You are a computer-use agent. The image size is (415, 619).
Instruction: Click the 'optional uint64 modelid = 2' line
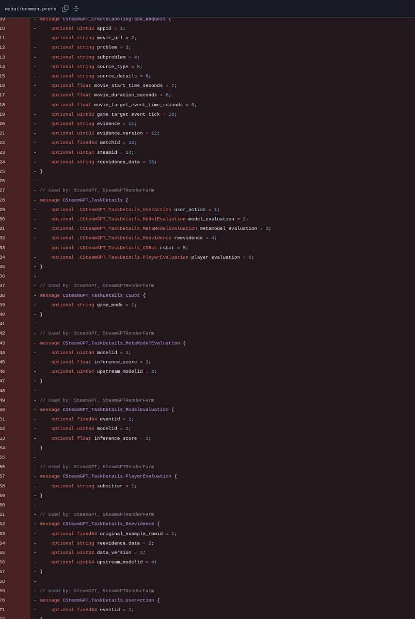tap(91, 429)
